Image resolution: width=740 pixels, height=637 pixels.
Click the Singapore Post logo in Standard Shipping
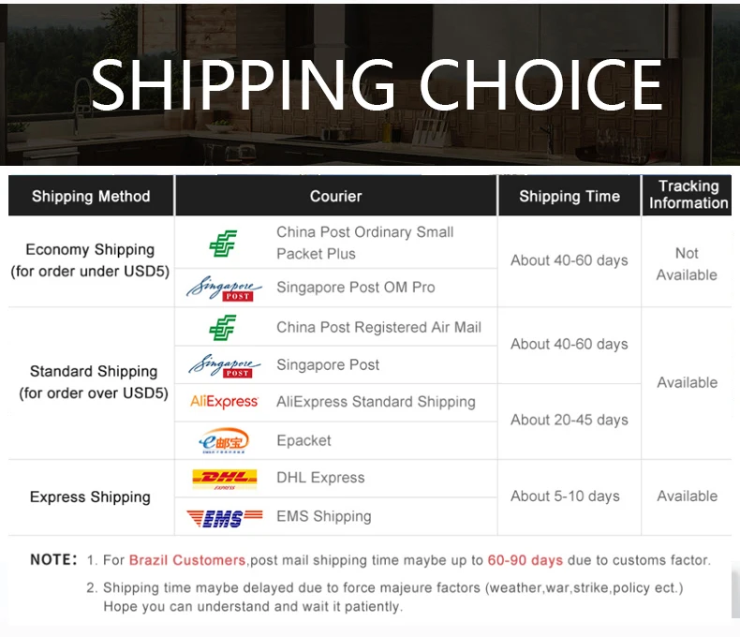pos(224,365)
